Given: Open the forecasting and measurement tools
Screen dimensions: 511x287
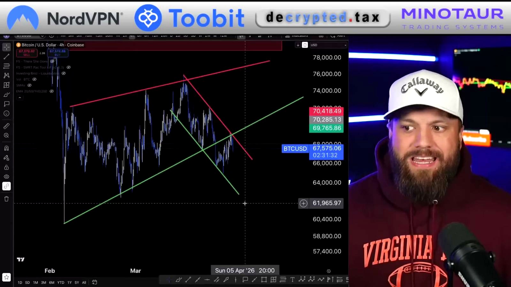Looking at the screenshot, I should (x=6, y=85).
